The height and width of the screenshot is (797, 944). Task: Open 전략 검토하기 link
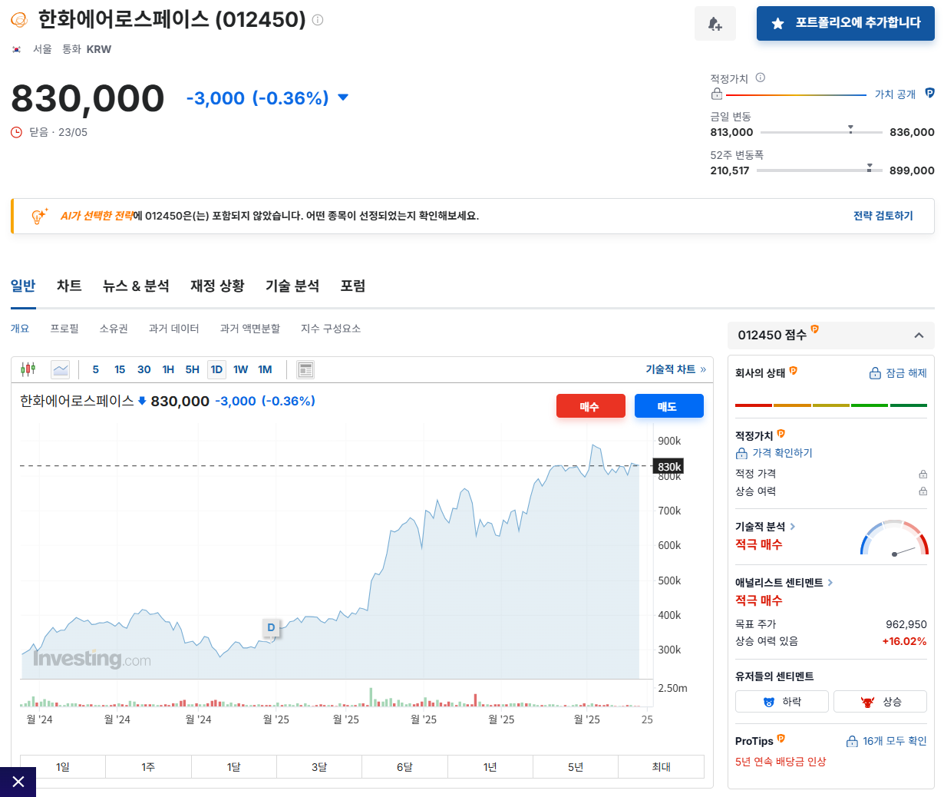pyautogui.click(x=883, y=216)
